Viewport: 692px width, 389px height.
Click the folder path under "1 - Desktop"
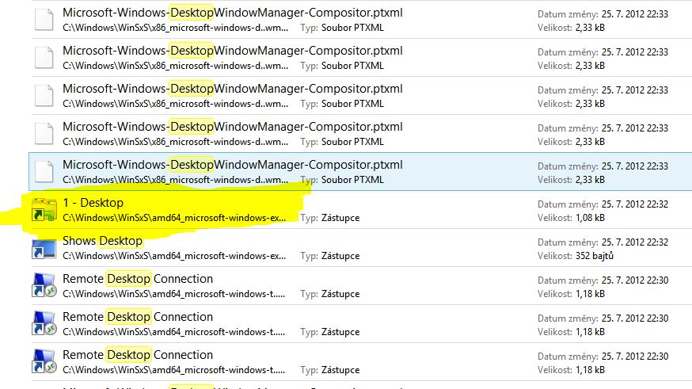point(174,218)
